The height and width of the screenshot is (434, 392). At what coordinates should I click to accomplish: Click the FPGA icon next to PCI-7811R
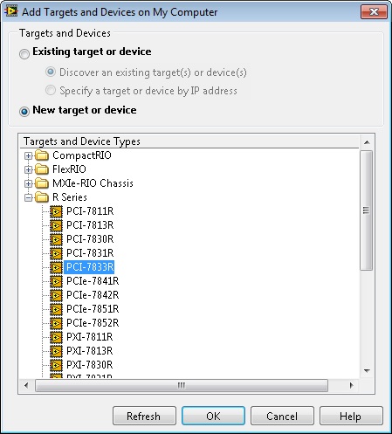pos(56,211)
